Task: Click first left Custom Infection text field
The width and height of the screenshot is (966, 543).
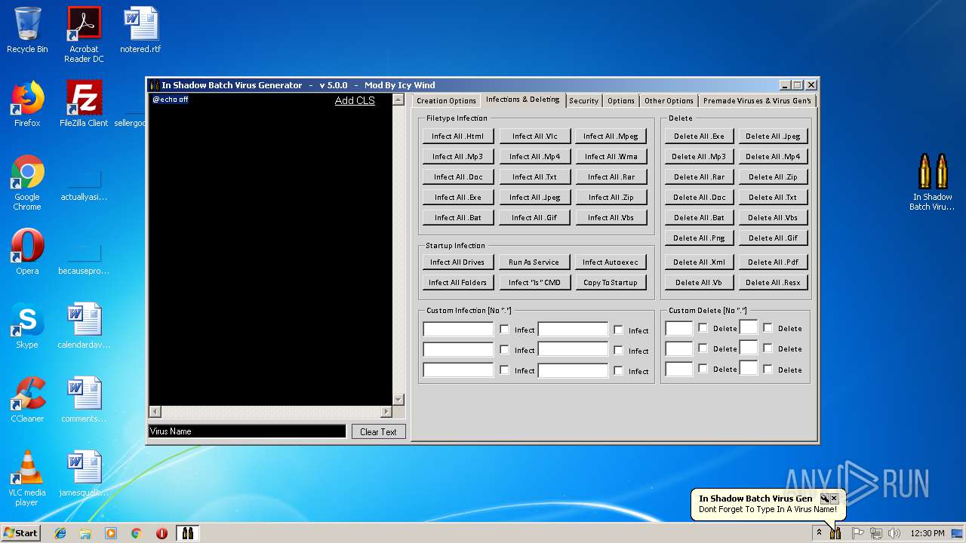Action: click(x=458, y=330)
